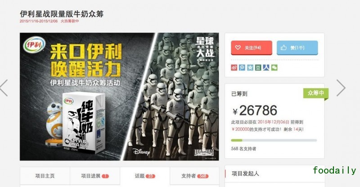Go to previous project with left chevron
Viewport: 360px width, 187px height.
point(4,88)
